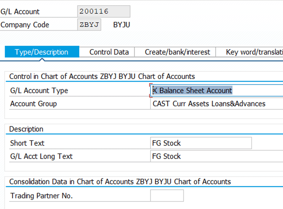Click the G/L Account Type label
283x209 pixels.
[x=39, y=91]
